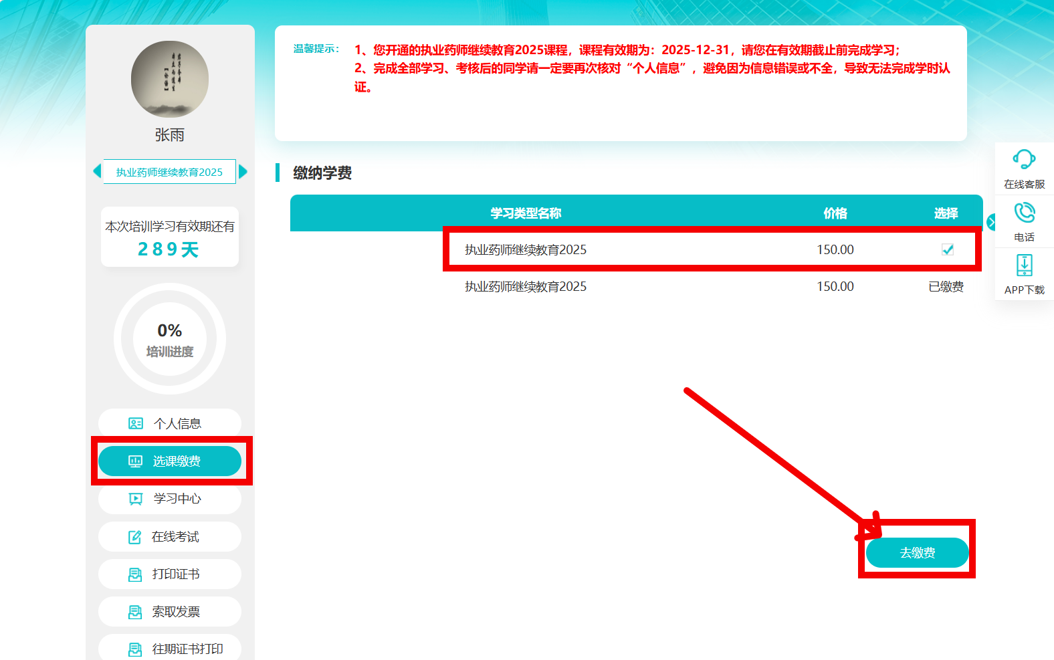Viewport: 1054px width, 660px height.
Task: Click the APP download icon
Action: pos(1024,265)
